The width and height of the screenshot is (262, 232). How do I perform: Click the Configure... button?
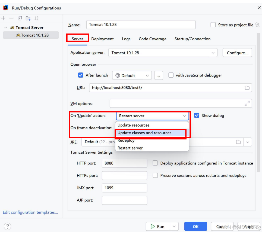tap(237, 53)
